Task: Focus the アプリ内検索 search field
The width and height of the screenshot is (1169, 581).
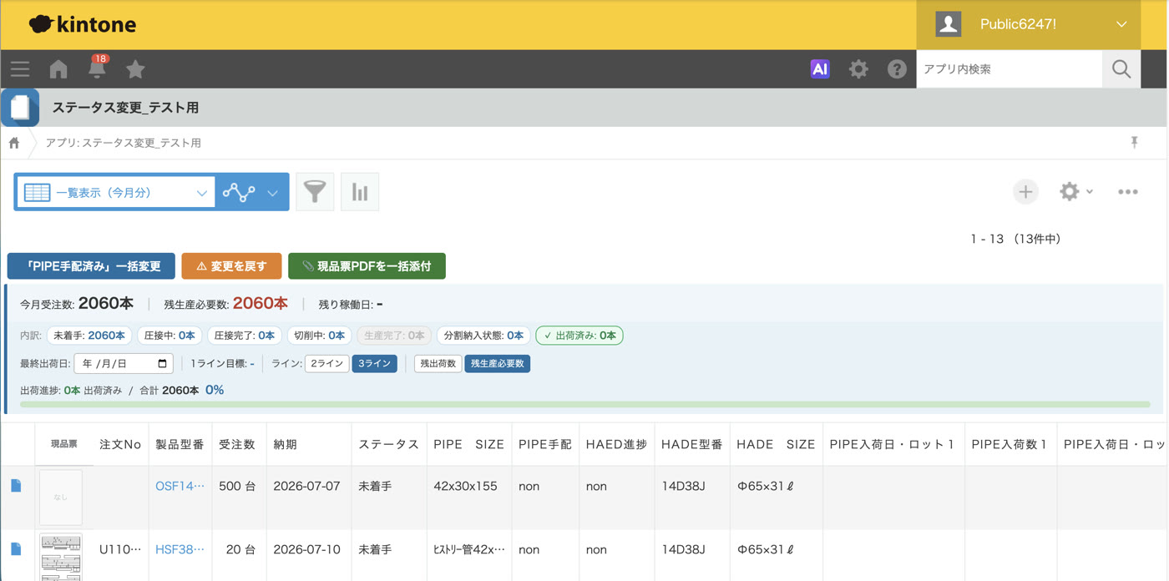Action: tap(1010, 69)
